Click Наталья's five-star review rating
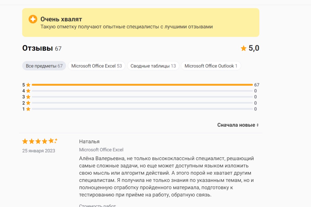The height and width of the screenshot is (207, 311). point(39,141)
